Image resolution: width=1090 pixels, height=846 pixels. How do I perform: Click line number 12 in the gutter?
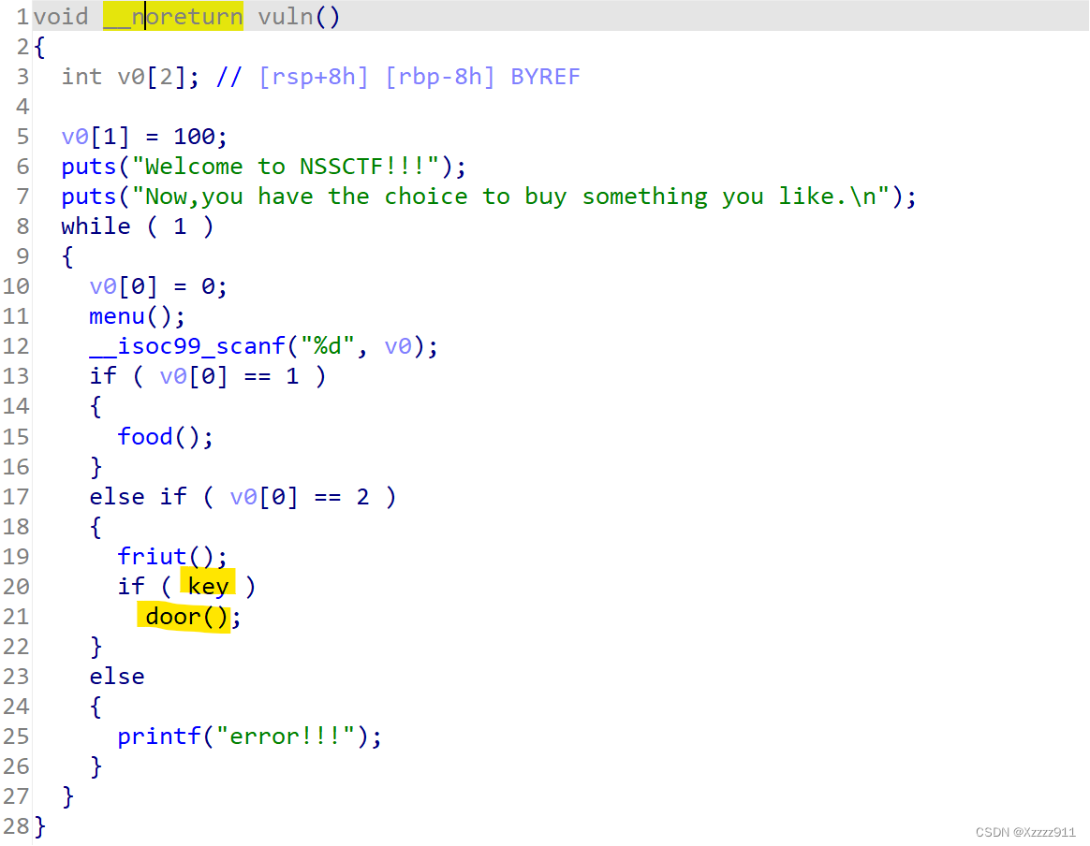16,346
